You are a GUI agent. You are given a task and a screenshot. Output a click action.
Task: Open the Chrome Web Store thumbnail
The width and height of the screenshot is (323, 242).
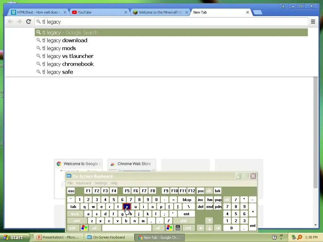click(x=132, y=165)
